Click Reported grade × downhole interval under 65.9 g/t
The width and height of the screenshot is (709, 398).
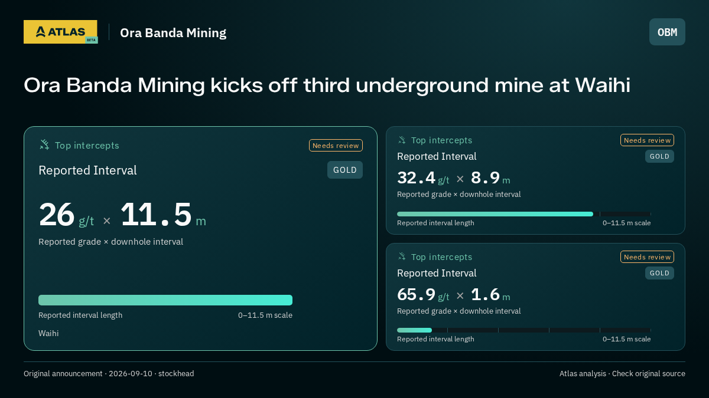coord(458,311)
